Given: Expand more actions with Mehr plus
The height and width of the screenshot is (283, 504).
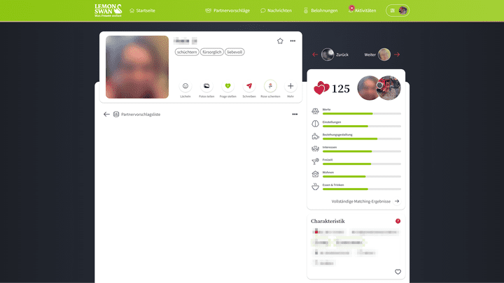Looking at the screenshot, I should tap(290, 86).
